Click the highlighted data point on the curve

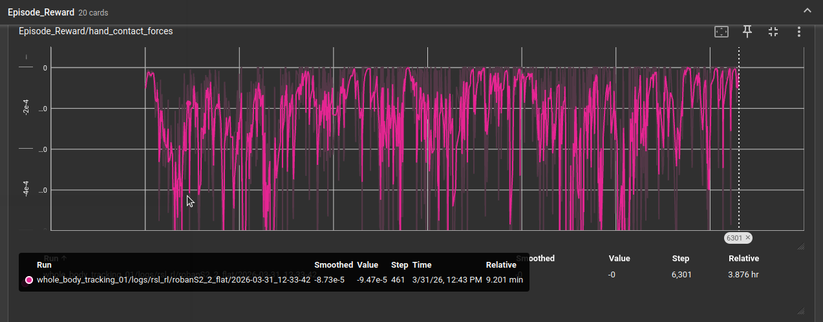tap(189, 103)
